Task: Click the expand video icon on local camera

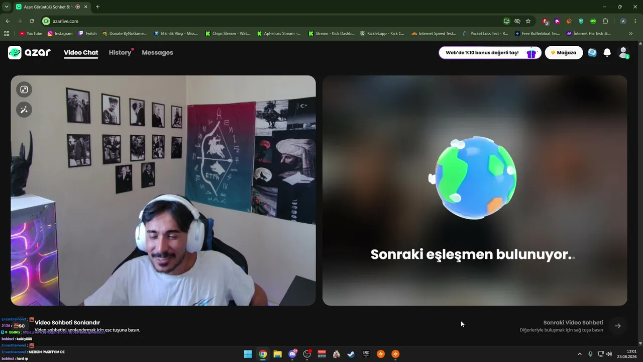Action: pos(24,89)
